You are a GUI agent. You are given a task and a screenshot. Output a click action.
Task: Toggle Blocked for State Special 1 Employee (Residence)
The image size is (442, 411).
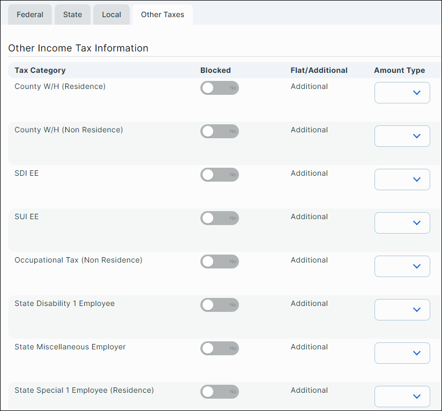tap(220, 392)
